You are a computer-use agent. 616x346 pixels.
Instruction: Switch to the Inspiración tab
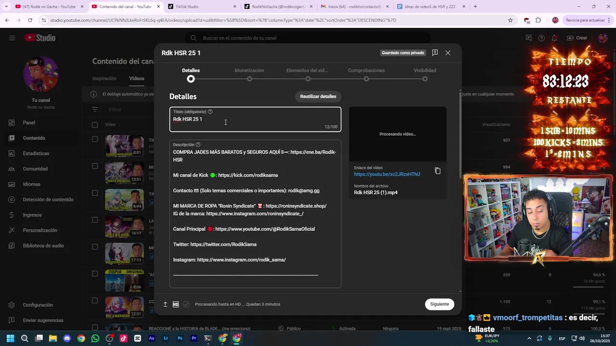click(x=104, y=78)
